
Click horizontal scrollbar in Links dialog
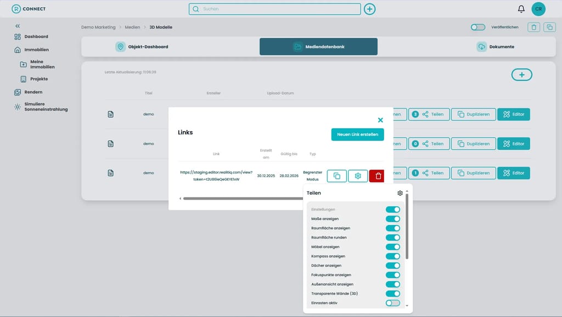click(x=243, y=199)
